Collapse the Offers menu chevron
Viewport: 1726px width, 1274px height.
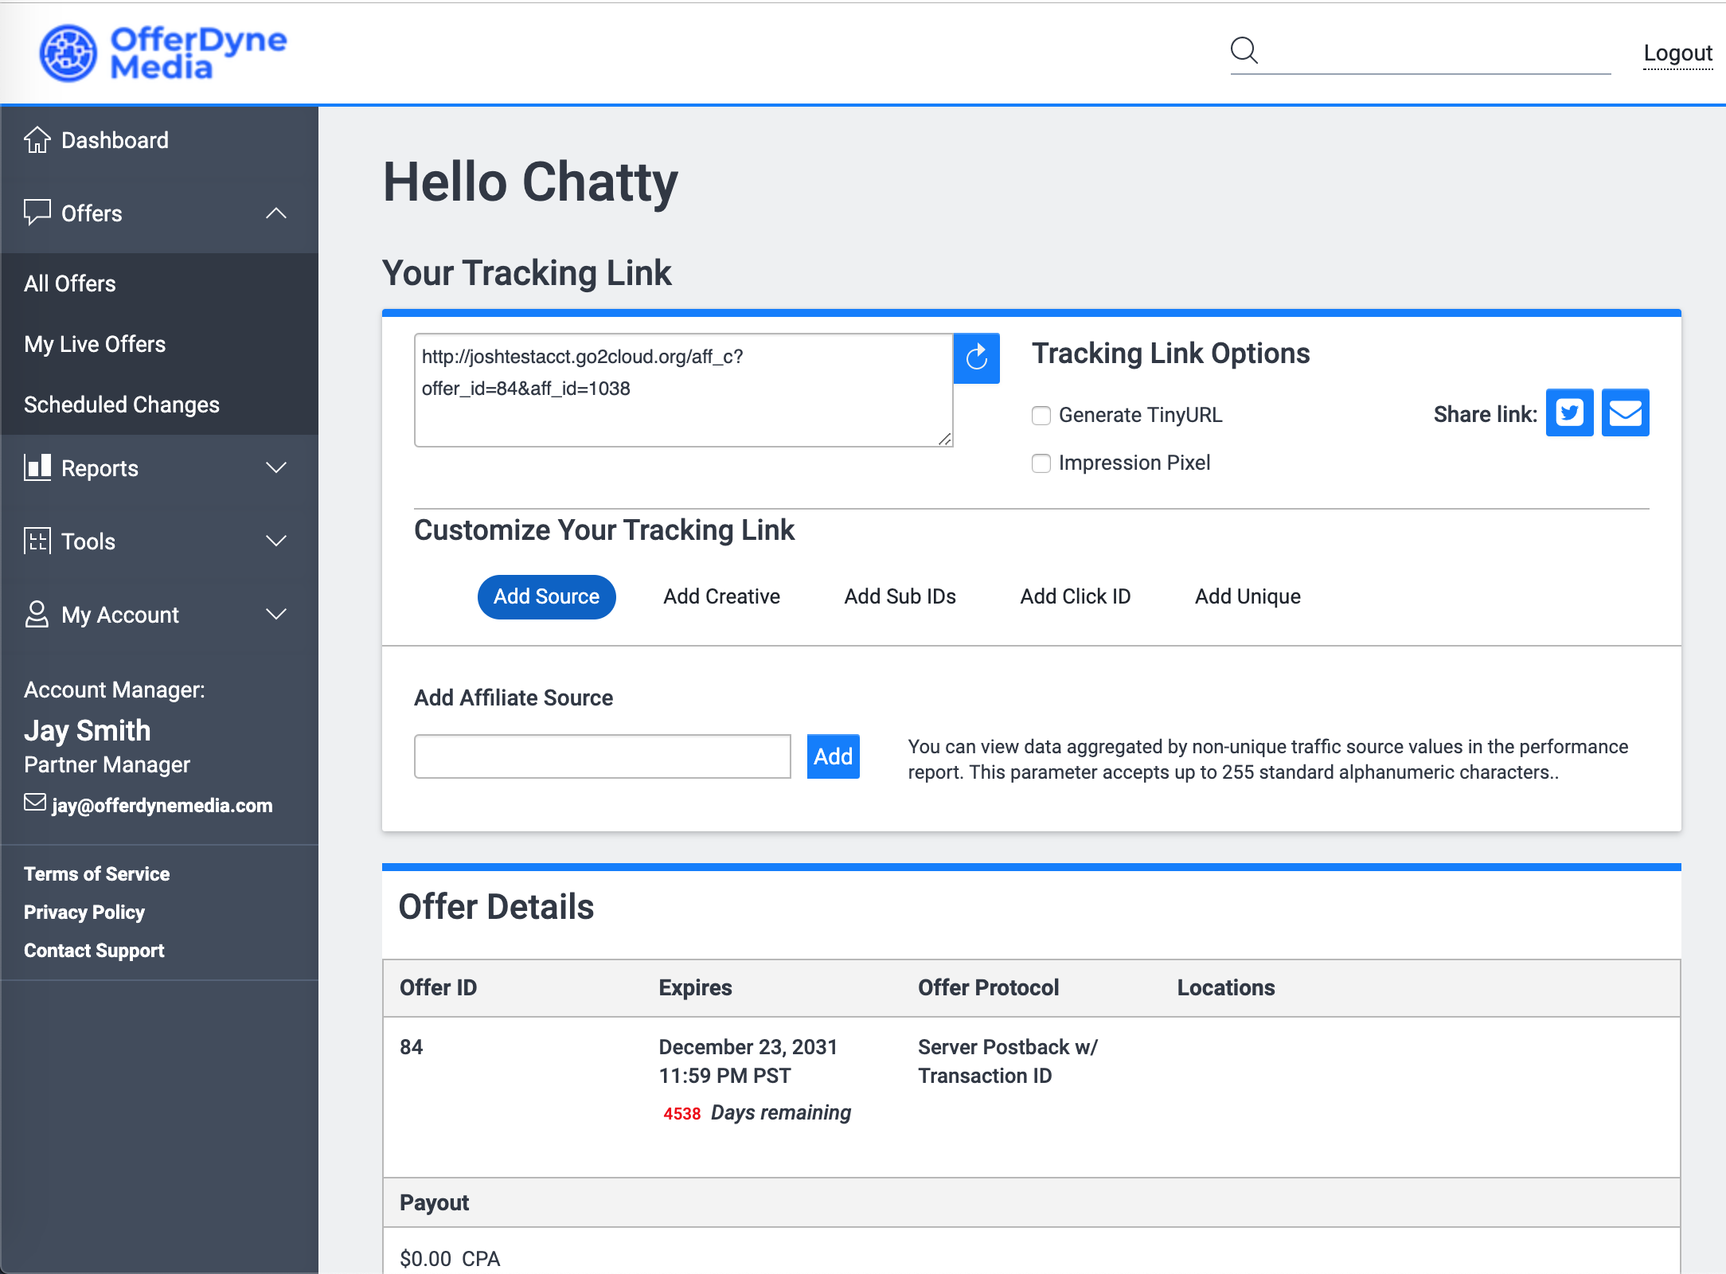(x=276, y=213)
